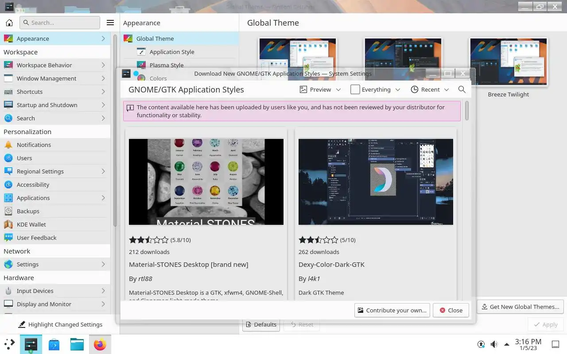
Task: Select Global Theme in Appearance list
Action: click(x=179, y=38)
